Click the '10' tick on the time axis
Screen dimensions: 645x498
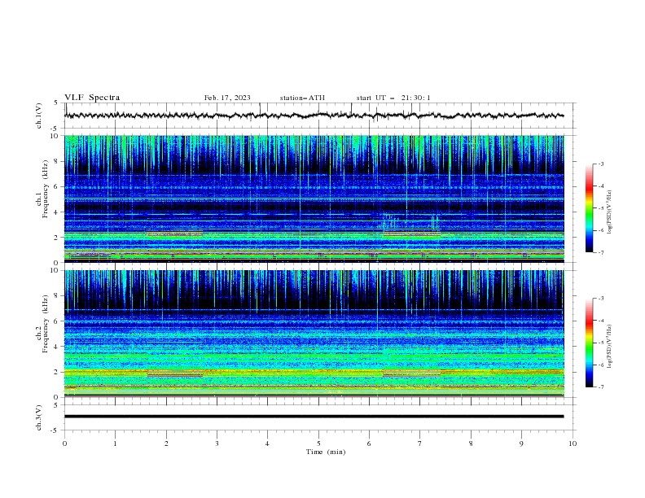coord(573,443)
